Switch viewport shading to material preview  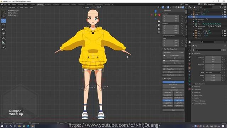181,7
